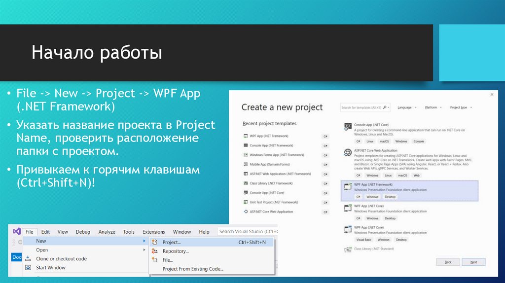505x283 pixels.
Task: Click the recent Mobile App (Xamarin.Forms) icon
Action: (246, 165)
